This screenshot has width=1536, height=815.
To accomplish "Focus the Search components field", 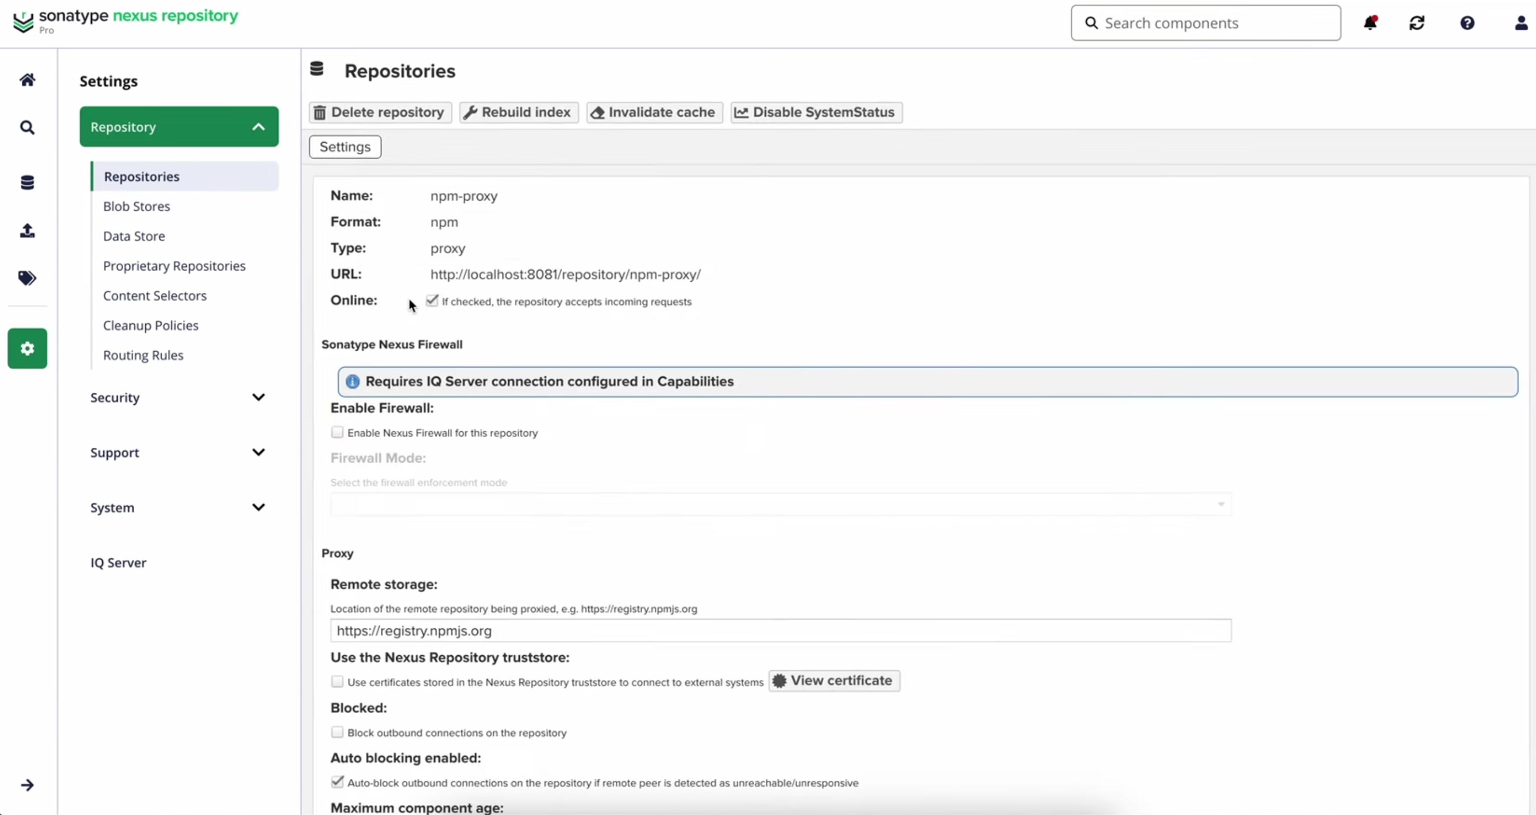I will 1206,23.
